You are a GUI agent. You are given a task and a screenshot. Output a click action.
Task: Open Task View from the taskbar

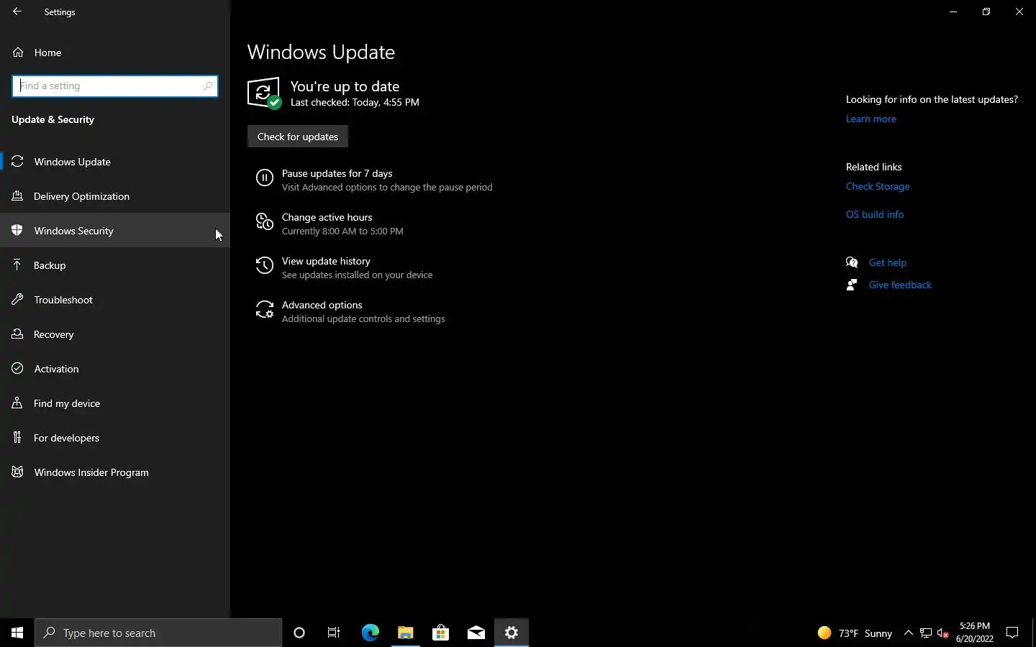334,633
